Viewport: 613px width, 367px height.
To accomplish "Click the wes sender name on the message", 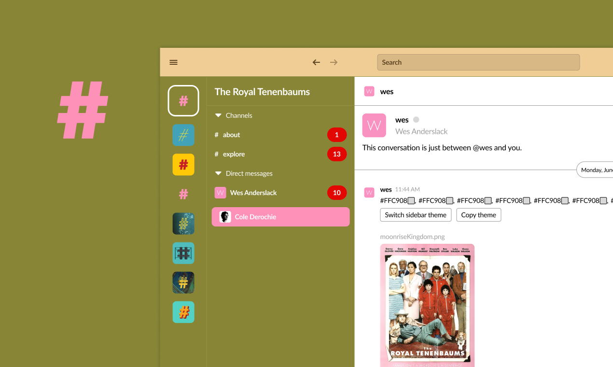I will coord(386,189).
